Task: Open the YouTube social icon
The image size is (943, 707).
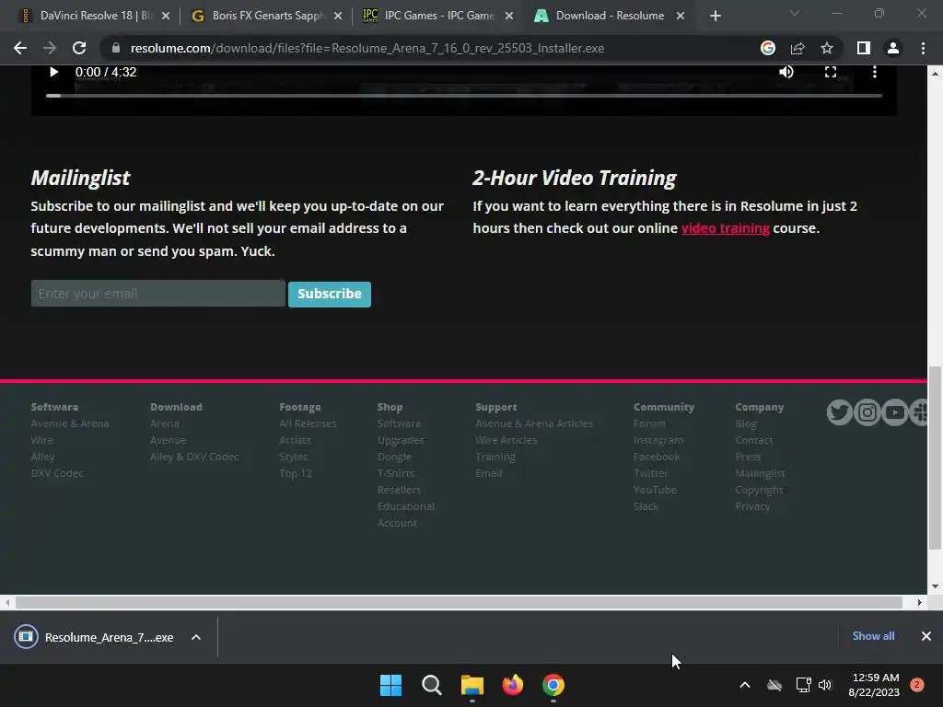Action: 895,412
